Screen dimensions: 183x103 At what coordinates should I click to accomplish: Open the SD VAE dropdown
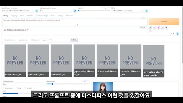pos(127,11)
